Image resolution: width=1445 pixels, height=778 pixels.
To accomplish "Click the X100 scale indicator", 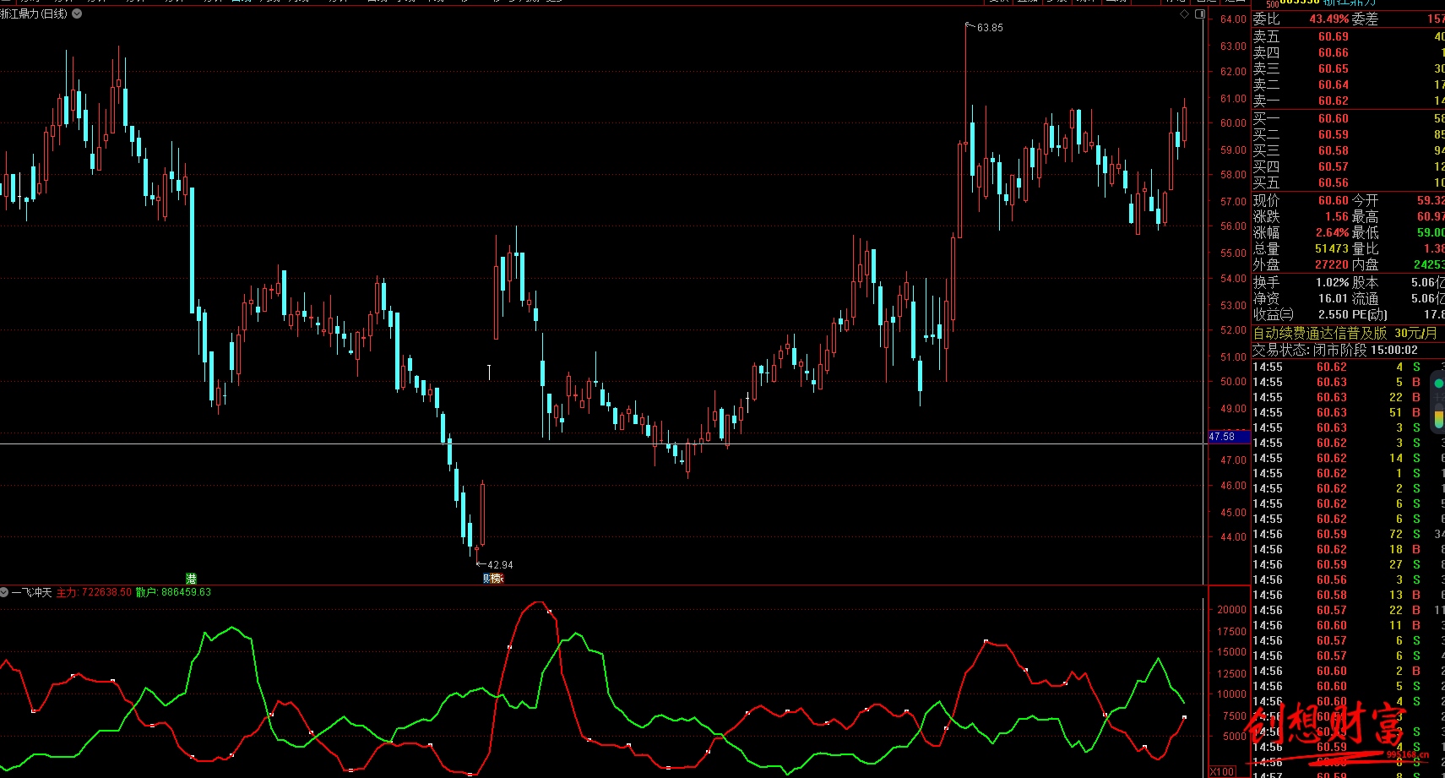I will point(1221,771).
